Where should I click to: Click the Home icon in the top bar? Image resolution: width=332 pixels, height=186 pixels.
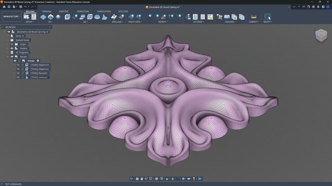point(4,7)
